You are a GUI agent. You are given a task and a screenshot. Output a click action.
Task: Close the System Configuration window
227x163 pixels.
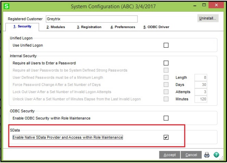point(216,5)
